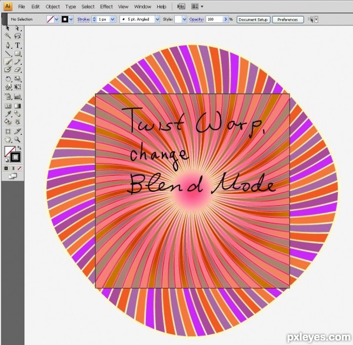The width and height of the screenshot is (353, 345).
Task: Select the Blob Brush tool
Action: pos(8,69)
